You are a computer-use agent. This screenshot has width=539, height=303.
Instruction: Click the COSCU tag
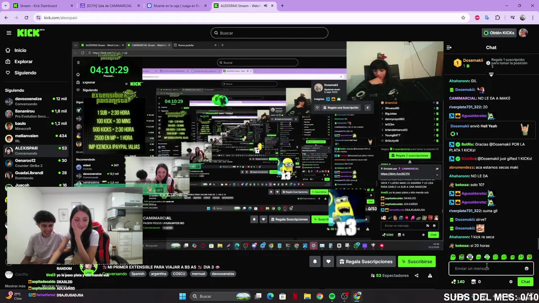point(179,274)
